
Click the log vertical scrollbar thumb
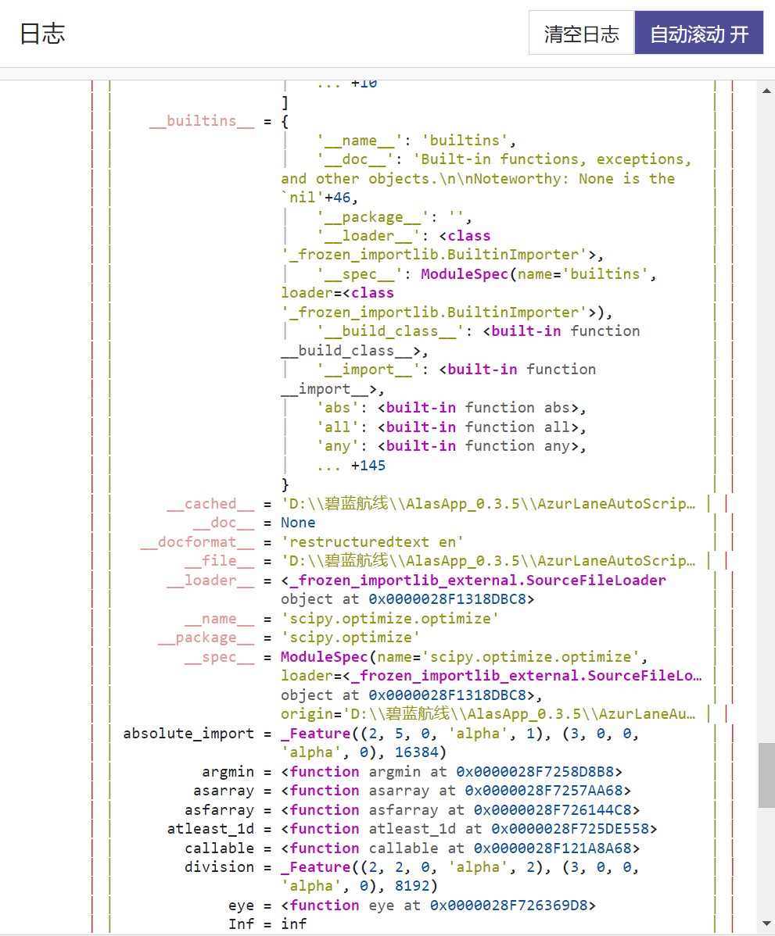pyautogui.click(x=766, y=775)
